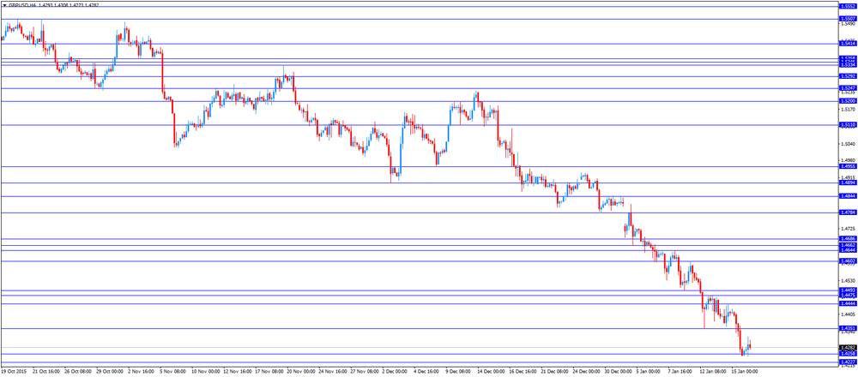This screenshot has height=377, width=858.
Task: Click the 26 Oct 08:00 time label
Action: point(77,371)
